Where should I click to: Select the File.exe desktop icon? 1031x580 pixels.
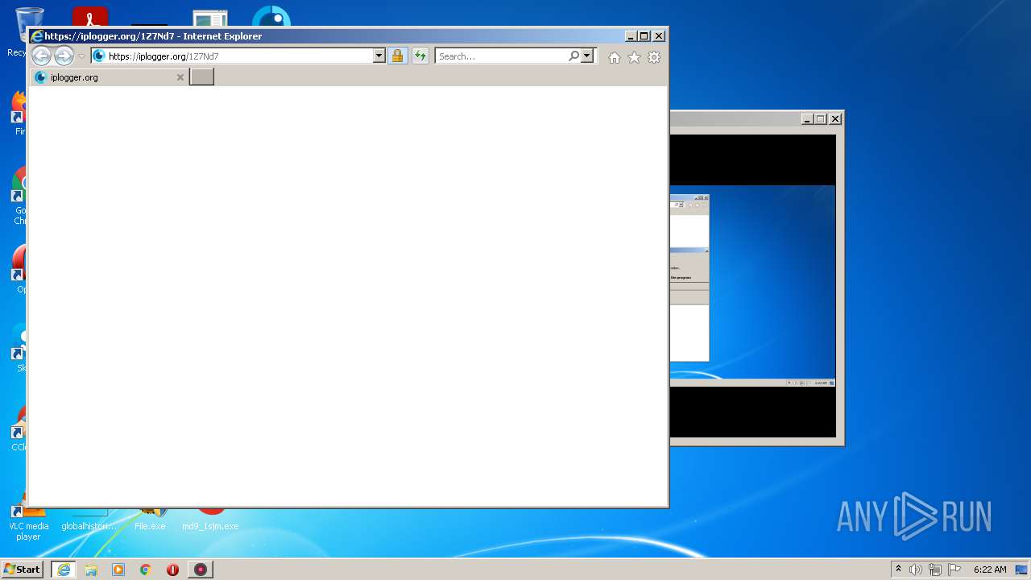150,520
